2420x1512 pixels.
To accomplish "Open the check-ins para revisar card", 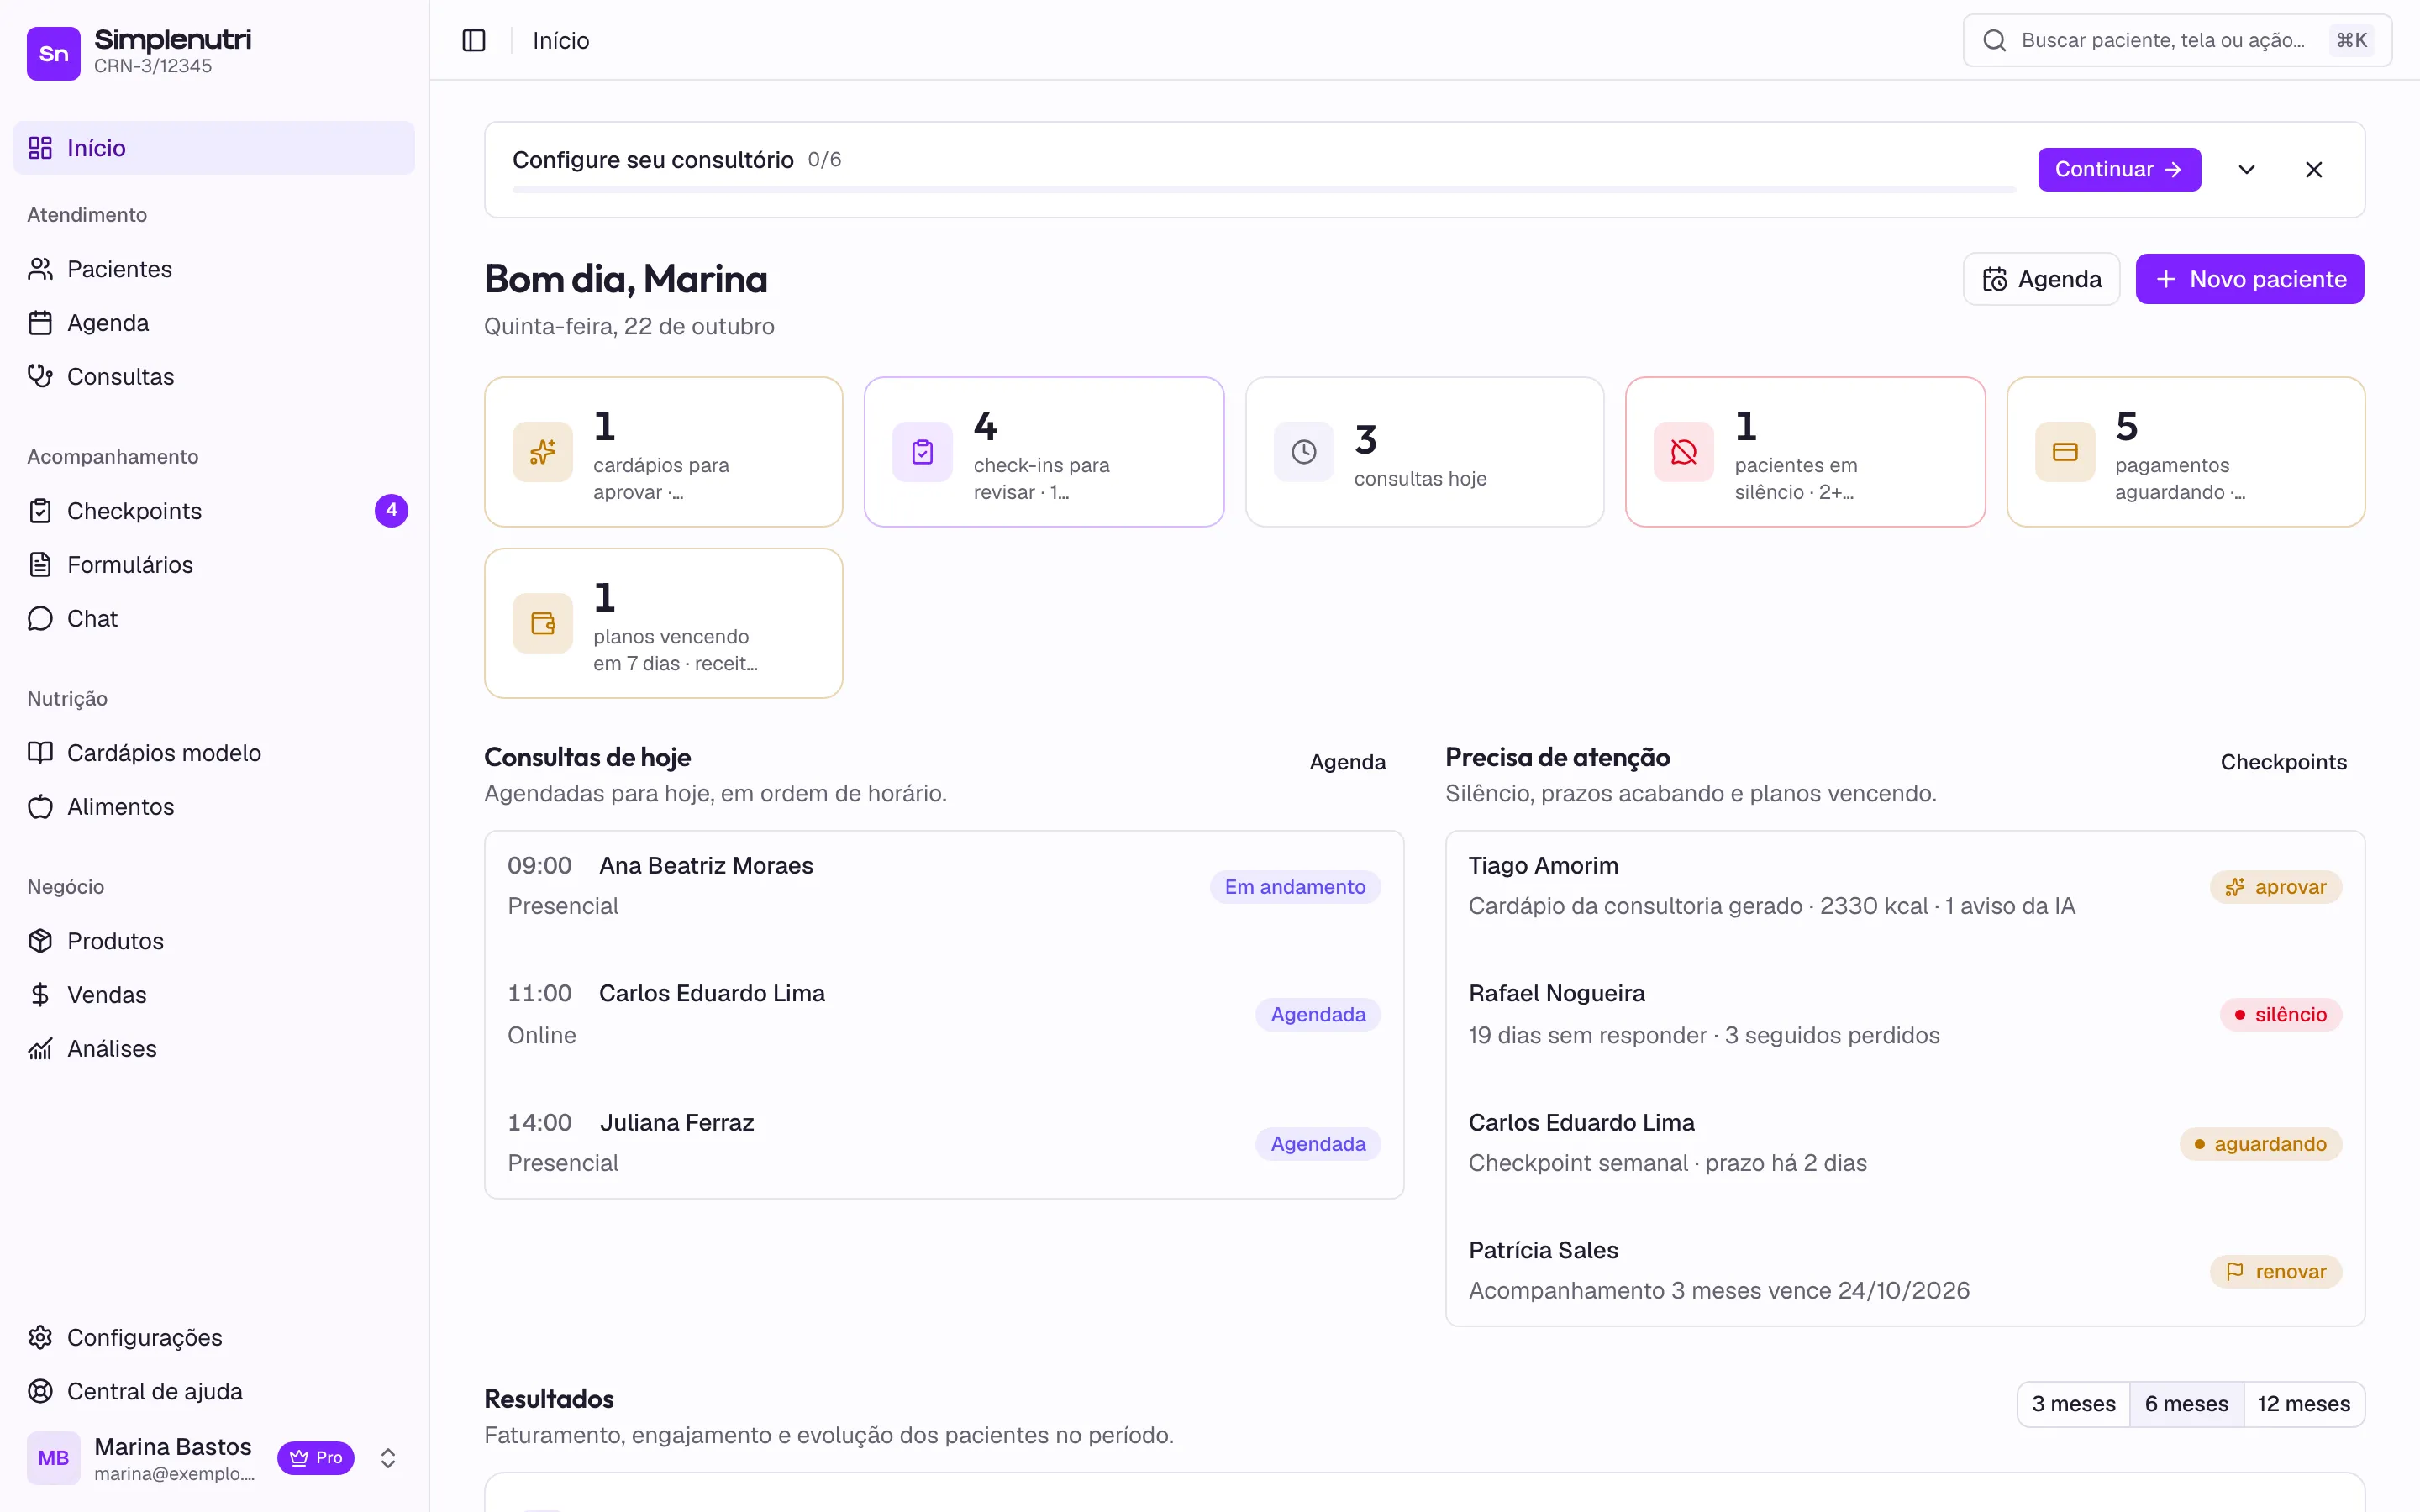I will (x=1044, y=452).
